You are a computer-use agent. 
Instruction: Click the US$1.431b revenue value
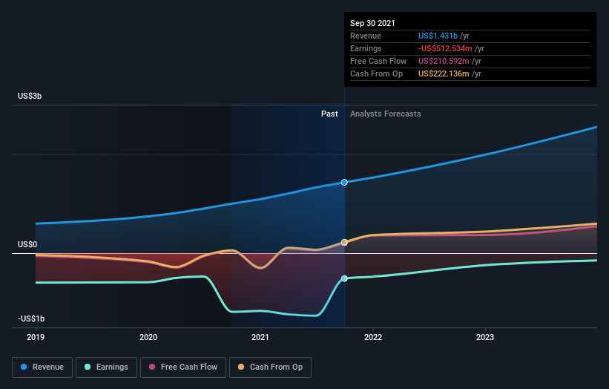coord(438,36)
